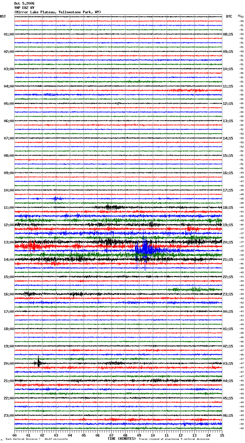Click the '08:00' MST time label
Image resolution: width=245 pixels, height=443 pixels.
pyautogui.click(x=9, y=156)
